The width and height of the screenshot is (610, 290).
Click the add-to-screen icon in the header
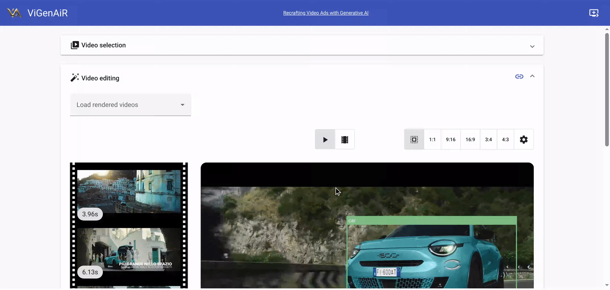pos(594,13)
